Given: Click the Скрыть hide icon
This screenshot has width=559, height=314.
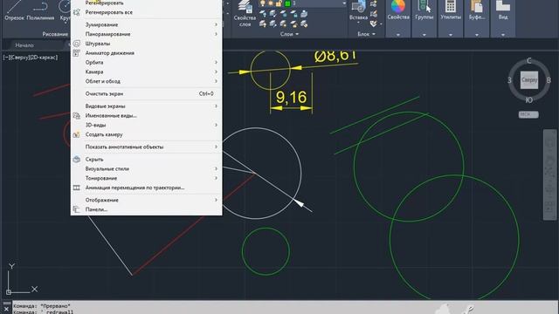Looking at the screenshot, I should pos(77,159).
